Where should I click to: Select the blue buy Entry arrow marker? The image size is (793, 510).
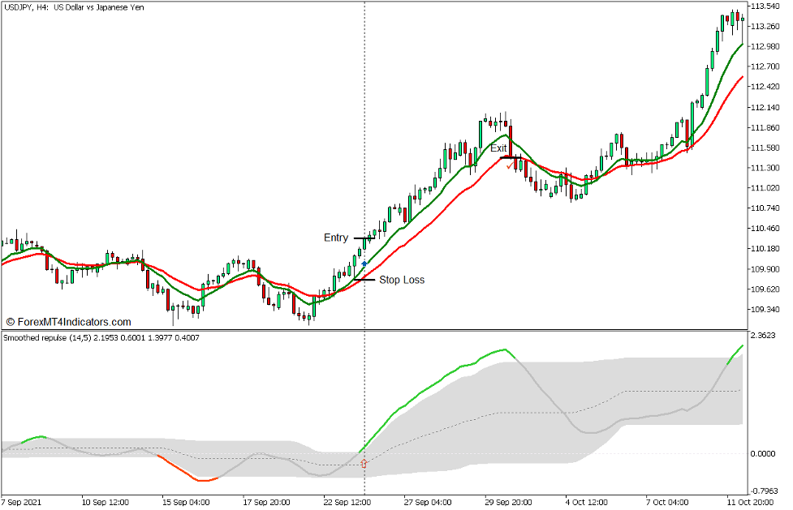pyautogui.click(x=364, y=263)
